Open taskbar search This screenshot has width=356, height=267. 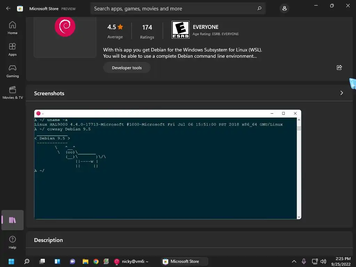click(27, 261)
